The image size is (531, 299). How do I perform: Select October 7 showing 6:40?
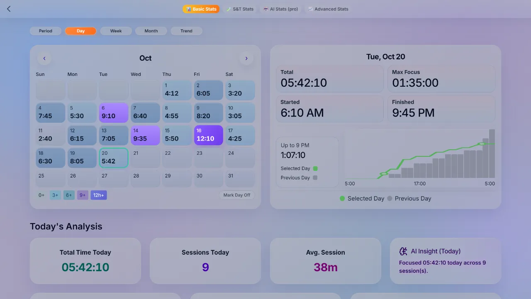click(146, 113)
